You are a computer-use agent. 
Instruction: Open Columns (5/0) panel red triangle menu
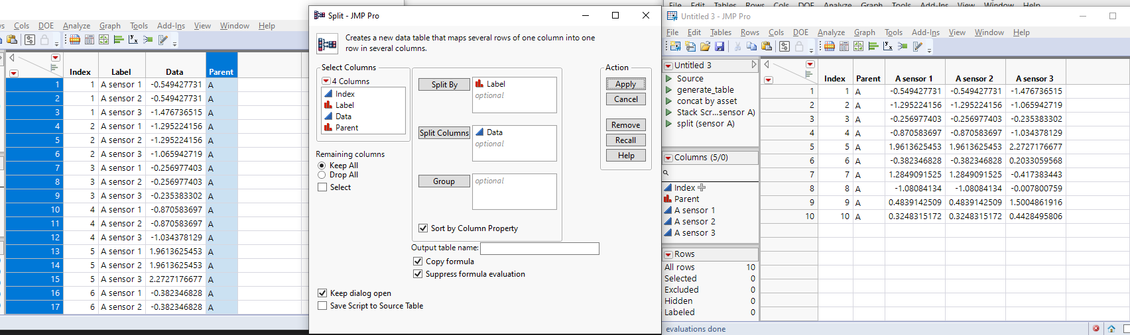coord(668,158)
